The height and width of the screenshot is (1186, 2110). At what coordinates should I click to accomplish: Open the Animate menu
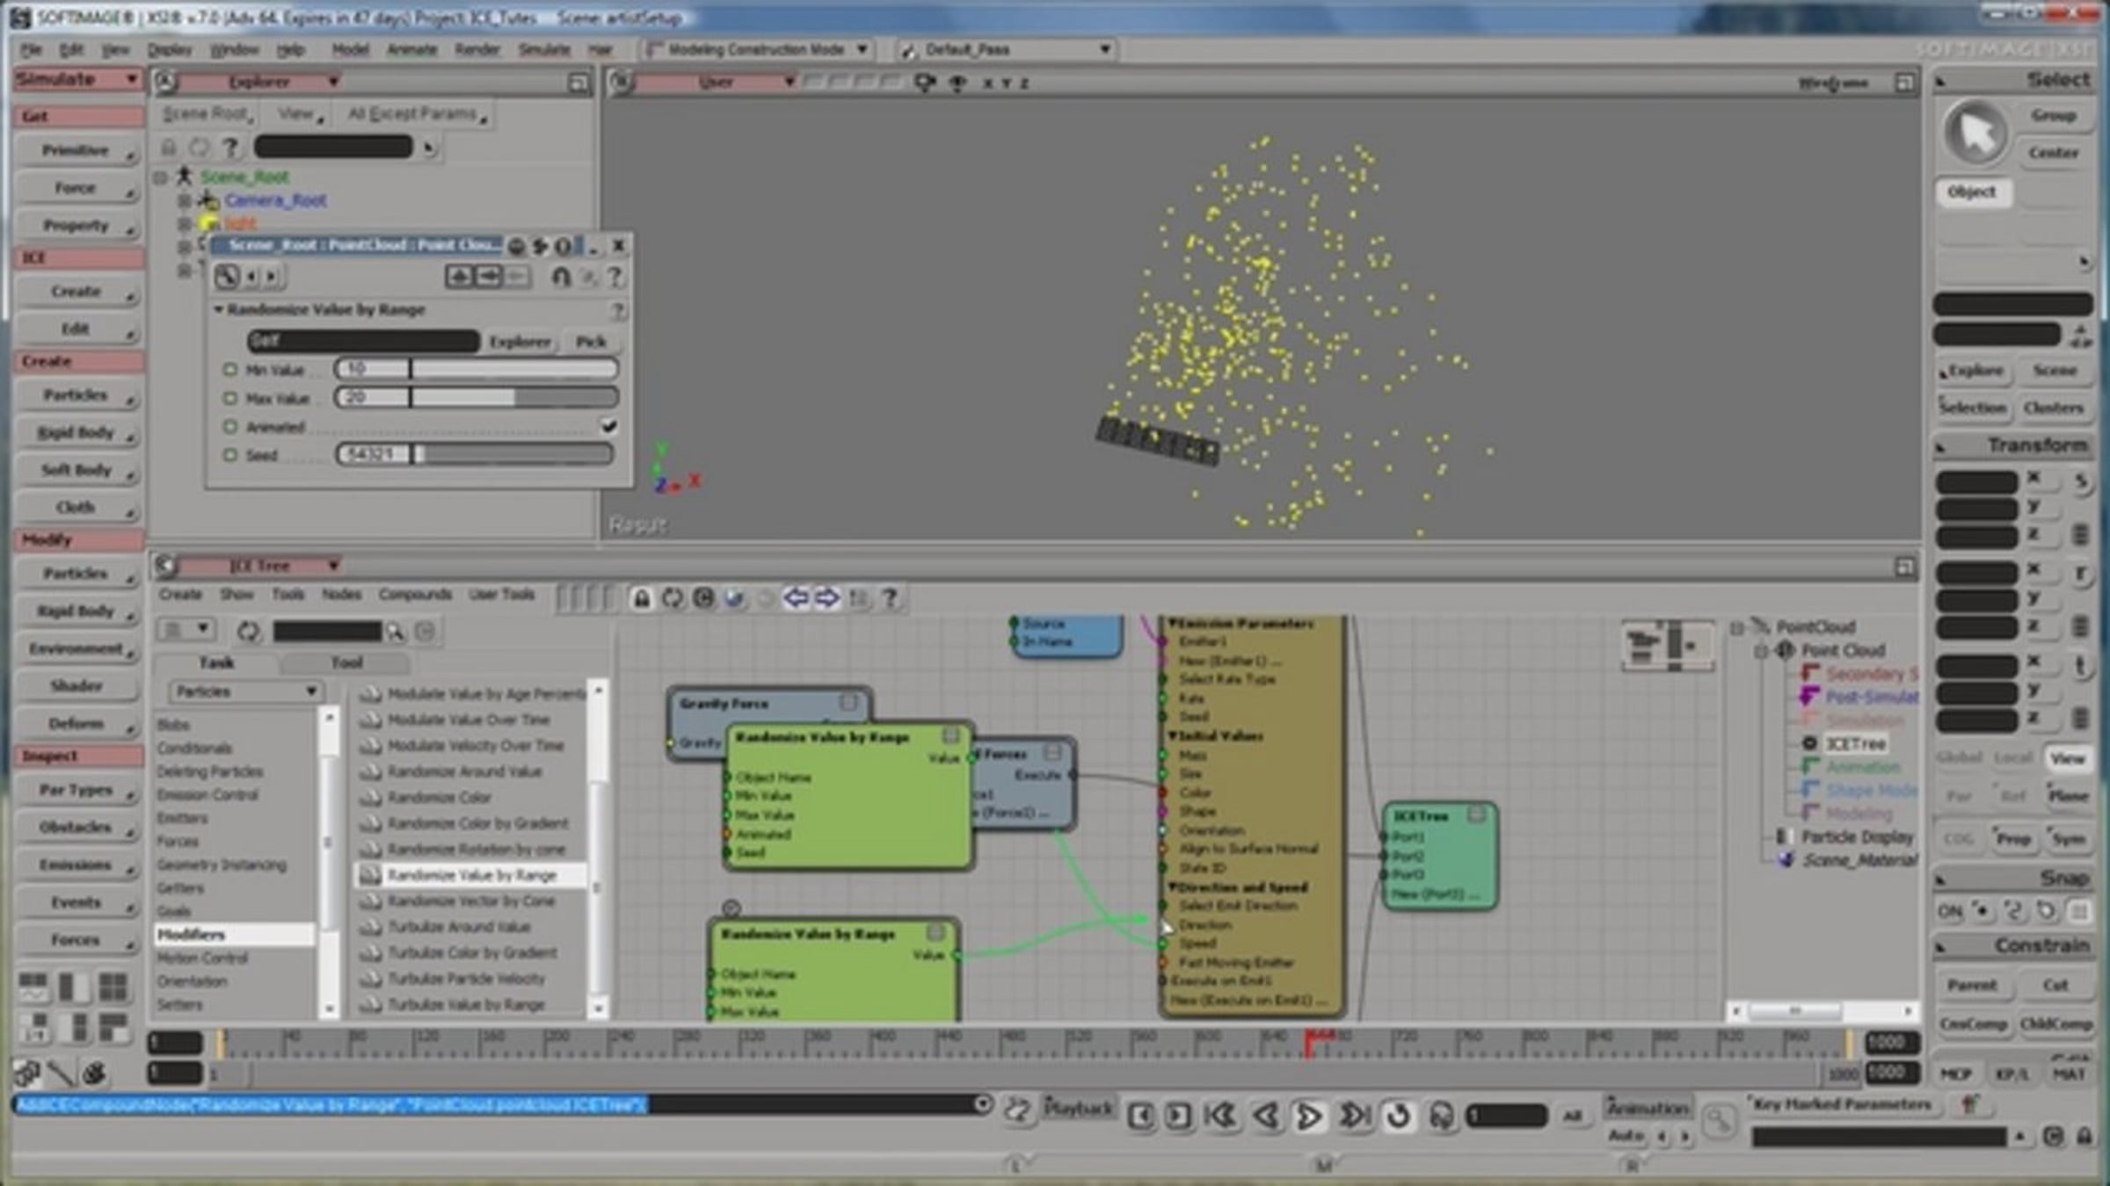tap(411, 50)
